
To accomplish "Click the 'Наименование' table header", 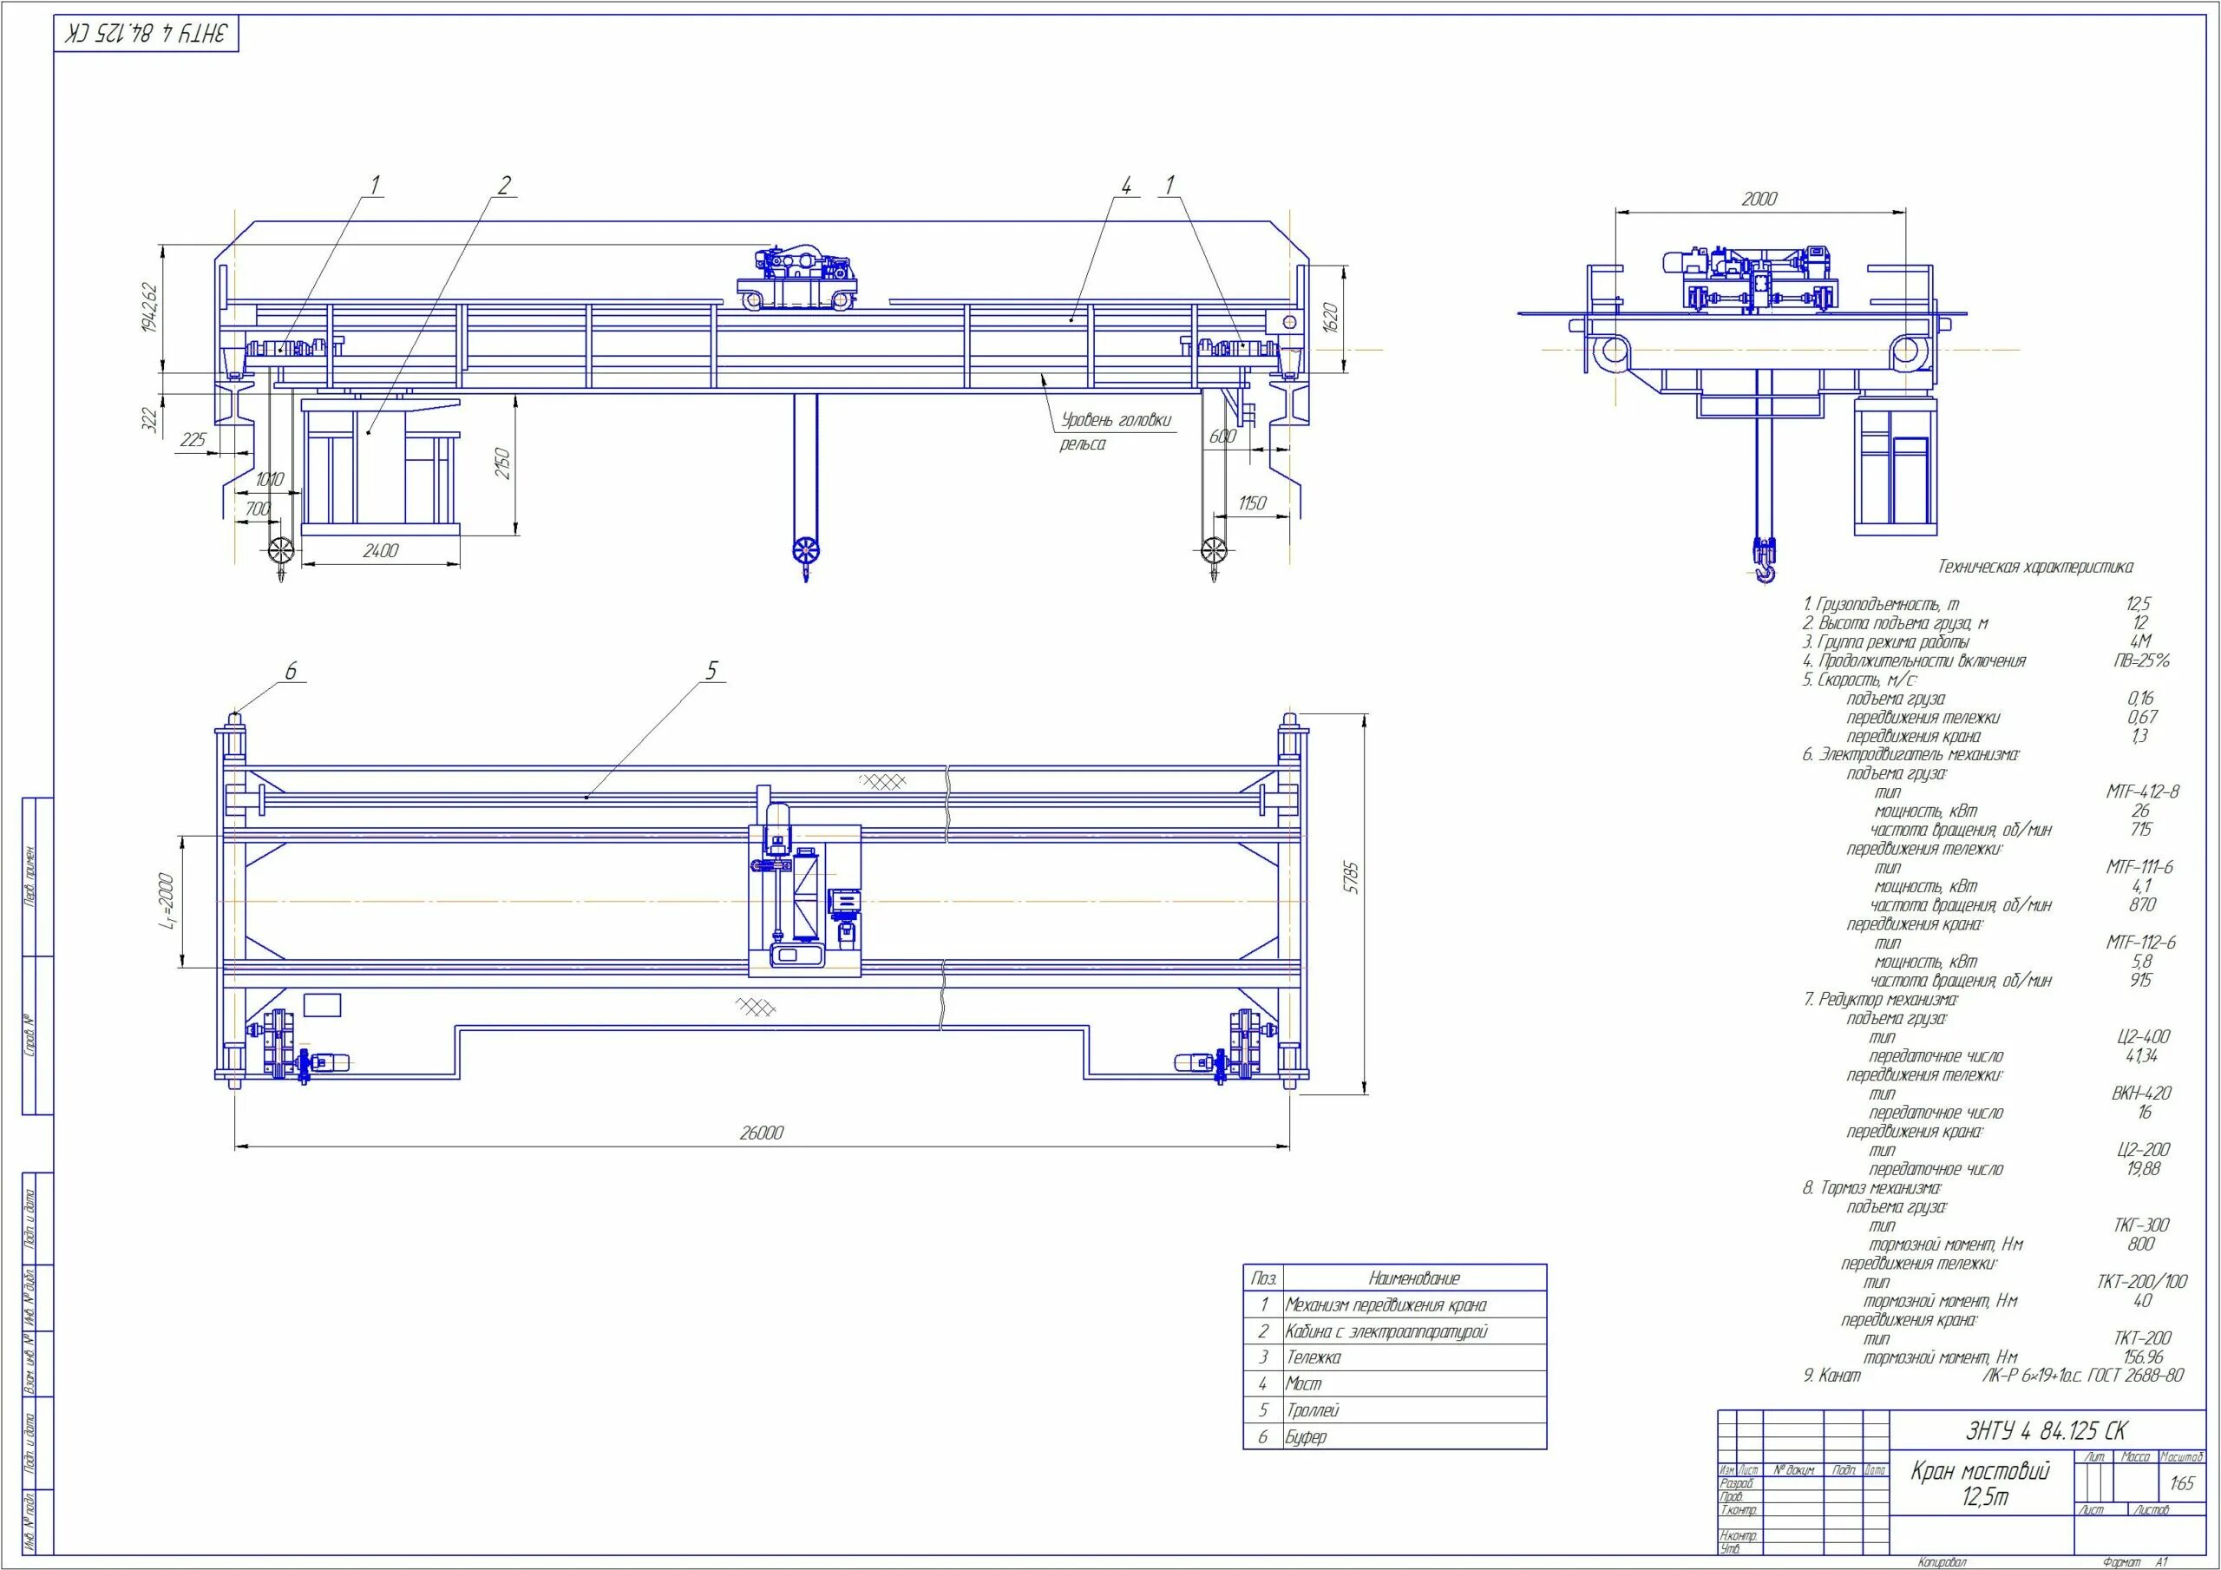I will [x=1413, y=1278].
